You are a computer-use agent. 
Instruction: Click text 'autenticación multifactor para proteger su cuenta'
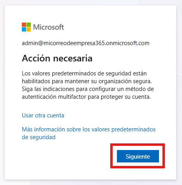point(86,97)
